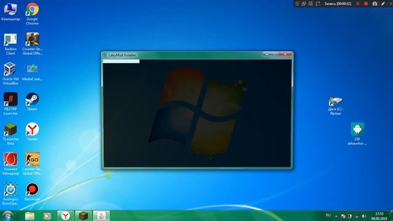Screen dimensions: 393x221
Task: Open the Yandex browser desktop shortcut
Action: point(32,132)
